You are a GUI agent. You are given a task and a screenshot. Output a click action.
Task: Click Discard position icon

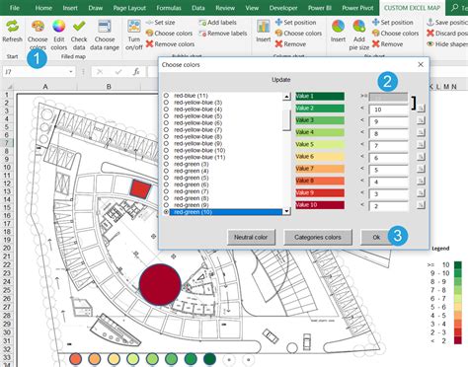tap(430, 34)
